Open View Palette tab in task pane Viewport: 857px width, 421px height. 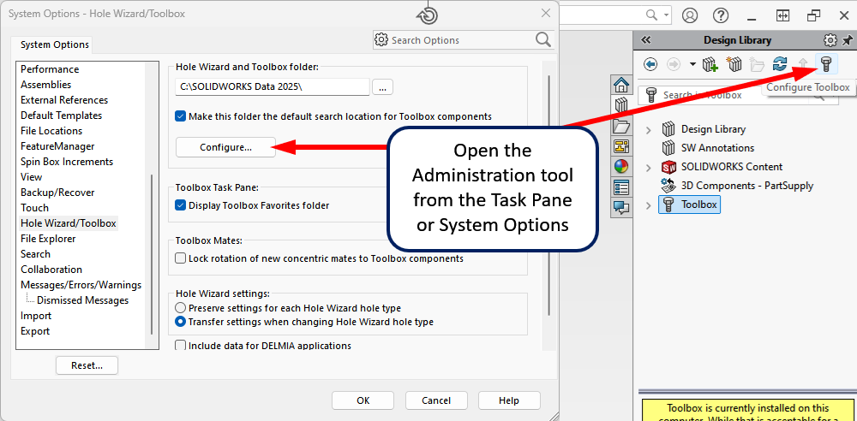pos(620,146)
